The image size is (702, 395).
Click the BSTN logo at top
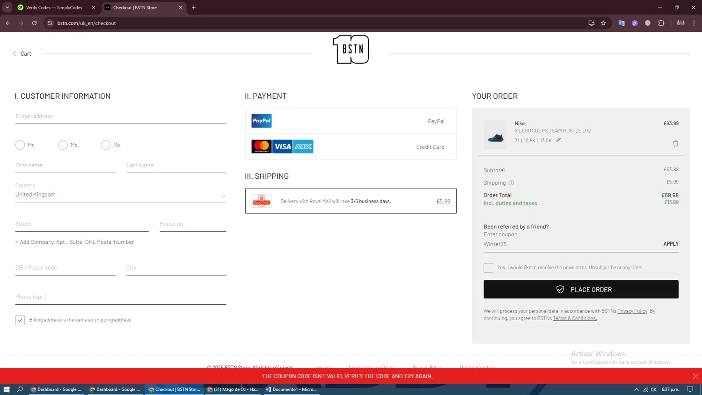[x=351, y=49]
